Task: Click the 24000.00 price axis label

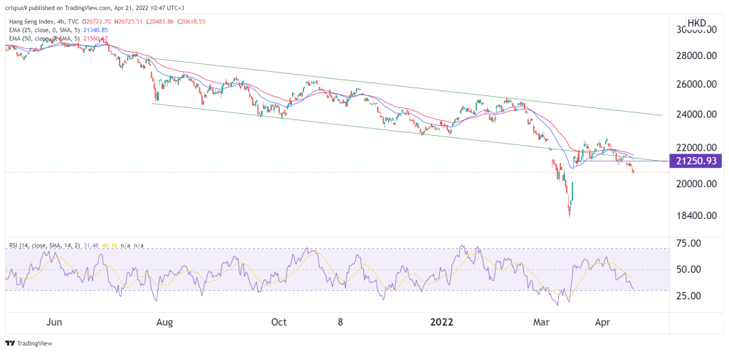Action: coord(696,114)
